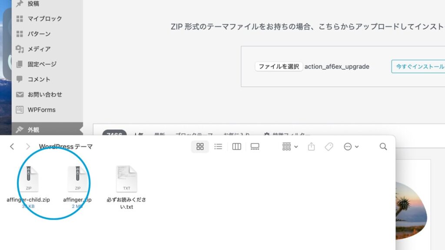This screenshot has height=250, width=445.
Task: Open the 外観 (Appearance) menu
Action: 33,129
